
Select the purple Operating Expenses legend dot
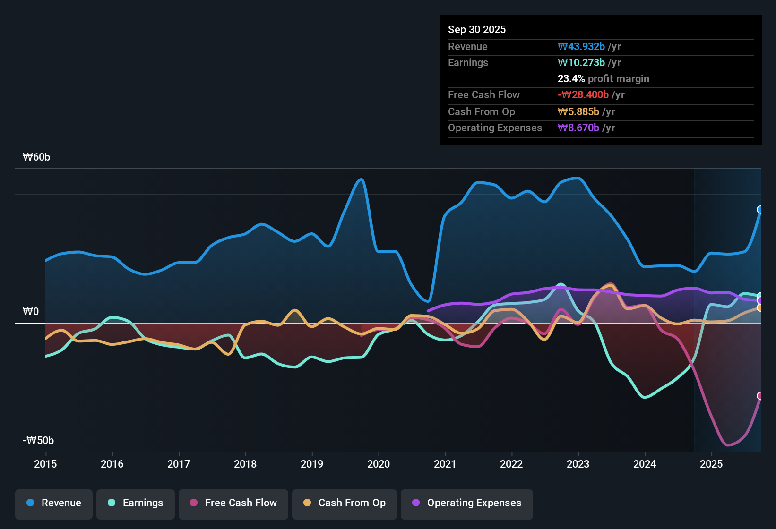[415, 503]
